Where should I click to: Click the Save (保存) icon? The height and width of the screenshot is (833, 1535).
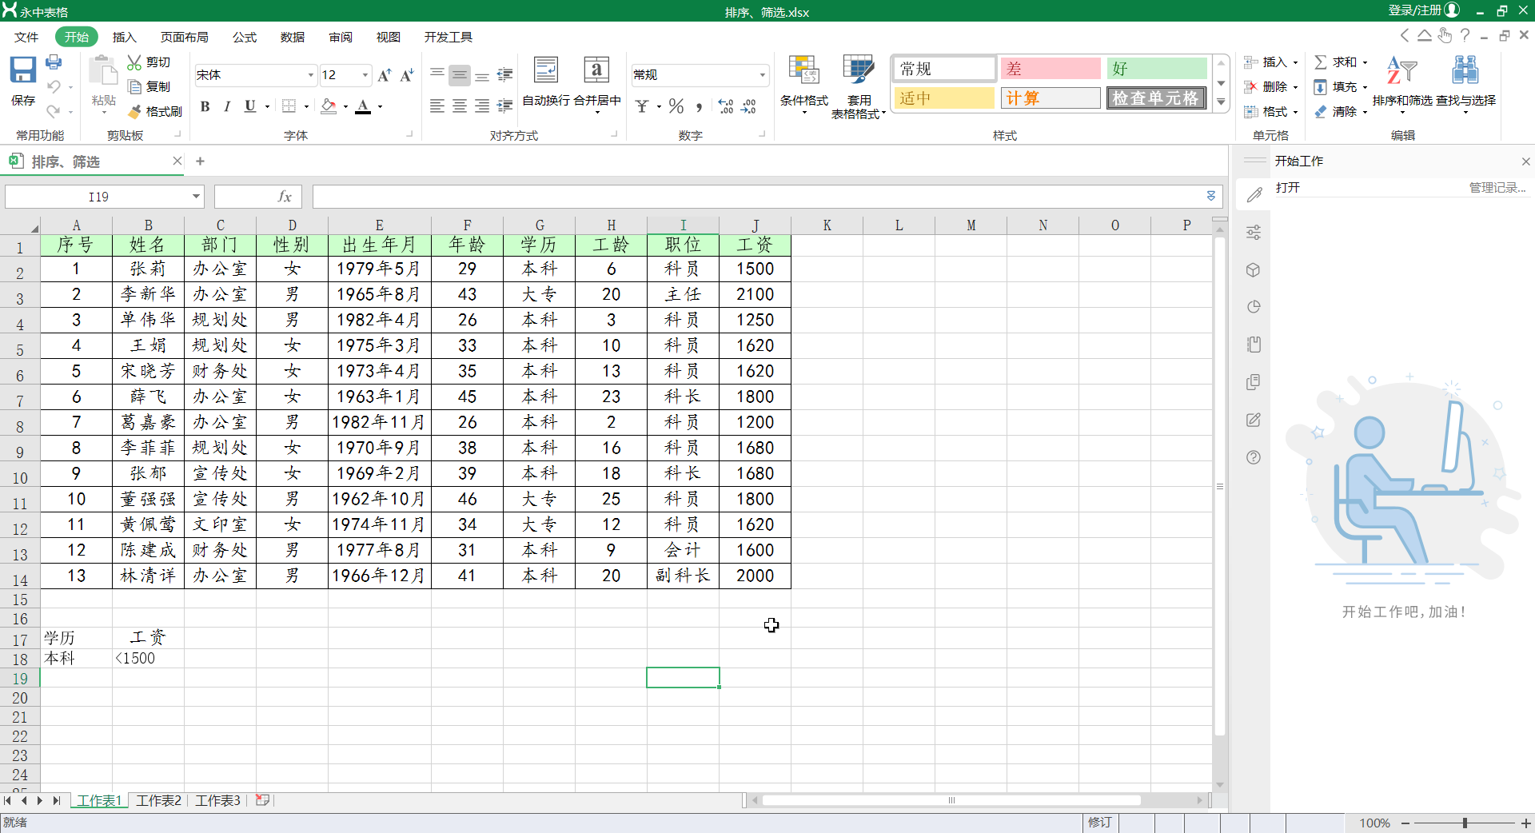tap(22, 72)
